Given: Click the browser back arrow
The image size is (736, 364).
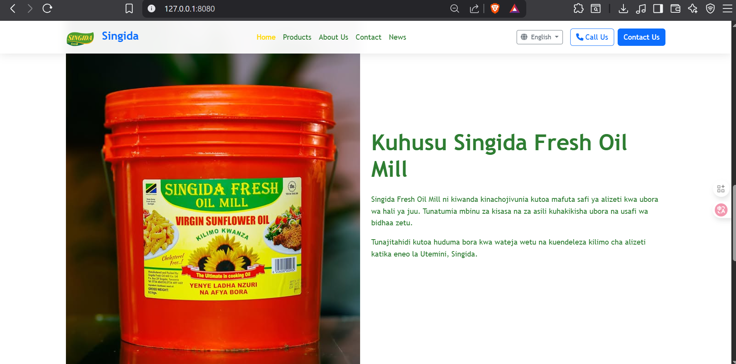Looking at the screenshot, I should [x=13, y=8].
